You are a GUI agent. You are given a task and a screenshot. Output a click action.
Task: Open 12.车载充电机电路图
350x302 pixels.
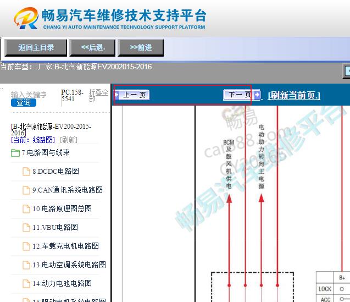pyautogui.click(x=65, y=246)
